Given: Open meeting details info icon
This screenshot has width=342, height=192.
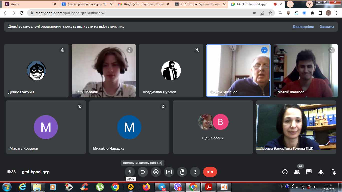Looking at the screenshot, I should pyautogui.click(x=285, y=172).
